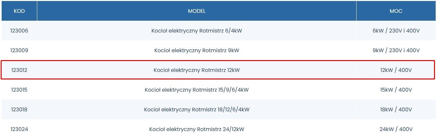Viewport: 437px width, 134px height.
Task: Select product code 123015
Action: pyautogui.click(x=19, y=90)
